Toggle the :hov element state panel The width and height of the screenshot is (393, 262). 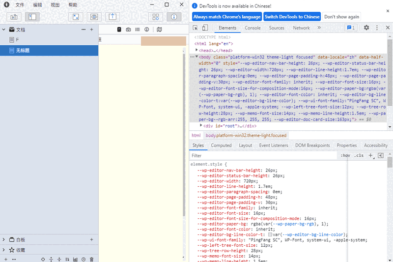[345, 155]
